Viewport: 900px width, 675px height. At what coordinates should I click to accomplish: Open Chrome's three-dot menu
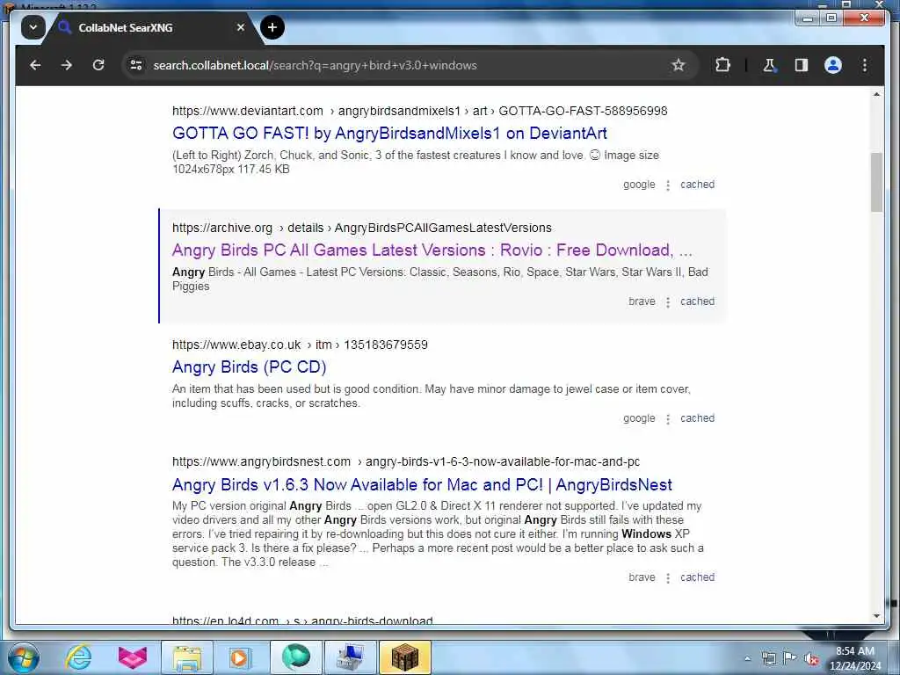865,65
